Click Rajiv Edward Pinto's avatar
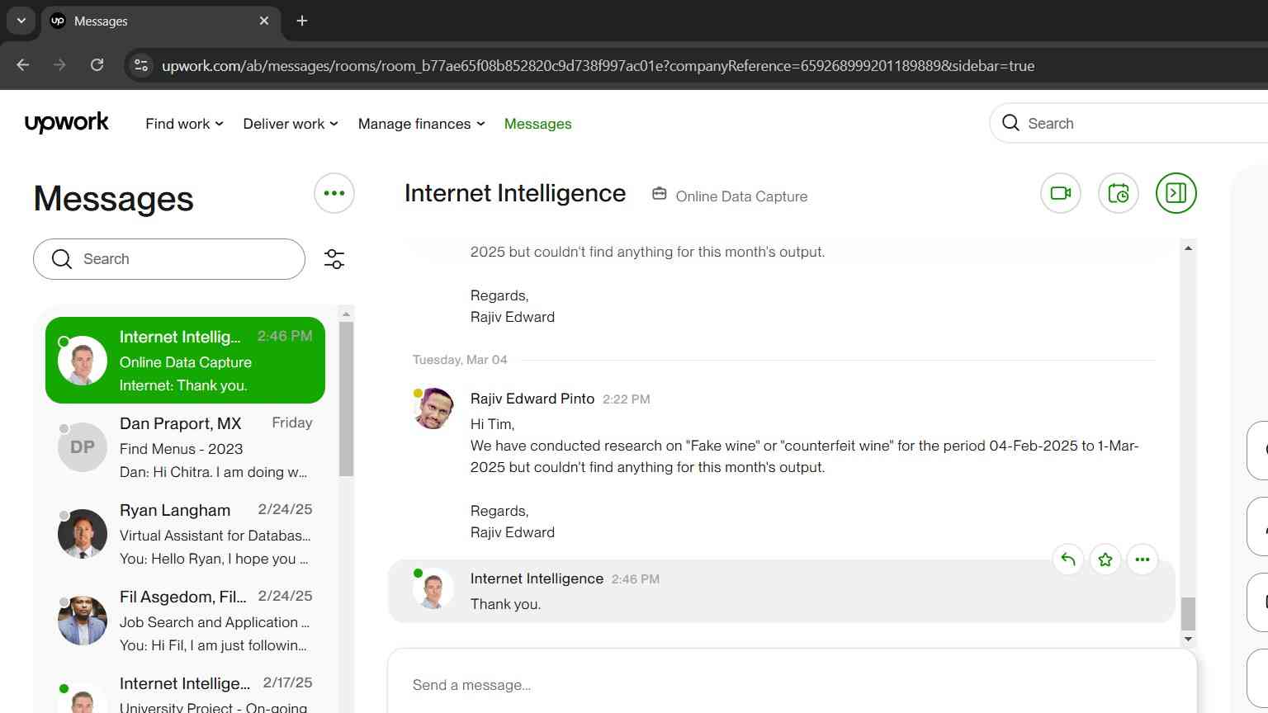Image resolution: width=1268 pixels, height=713 pixels. pyautogui.click(x=433, y=408)
